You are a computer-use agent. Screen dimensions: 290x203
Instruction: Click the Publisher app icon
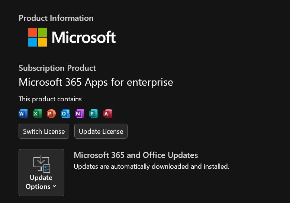tap(94, 114)
